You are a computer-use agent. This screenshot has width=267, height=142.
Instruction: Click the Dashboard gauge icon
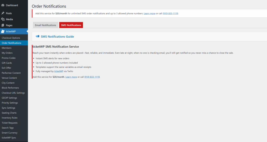[3, 5]
